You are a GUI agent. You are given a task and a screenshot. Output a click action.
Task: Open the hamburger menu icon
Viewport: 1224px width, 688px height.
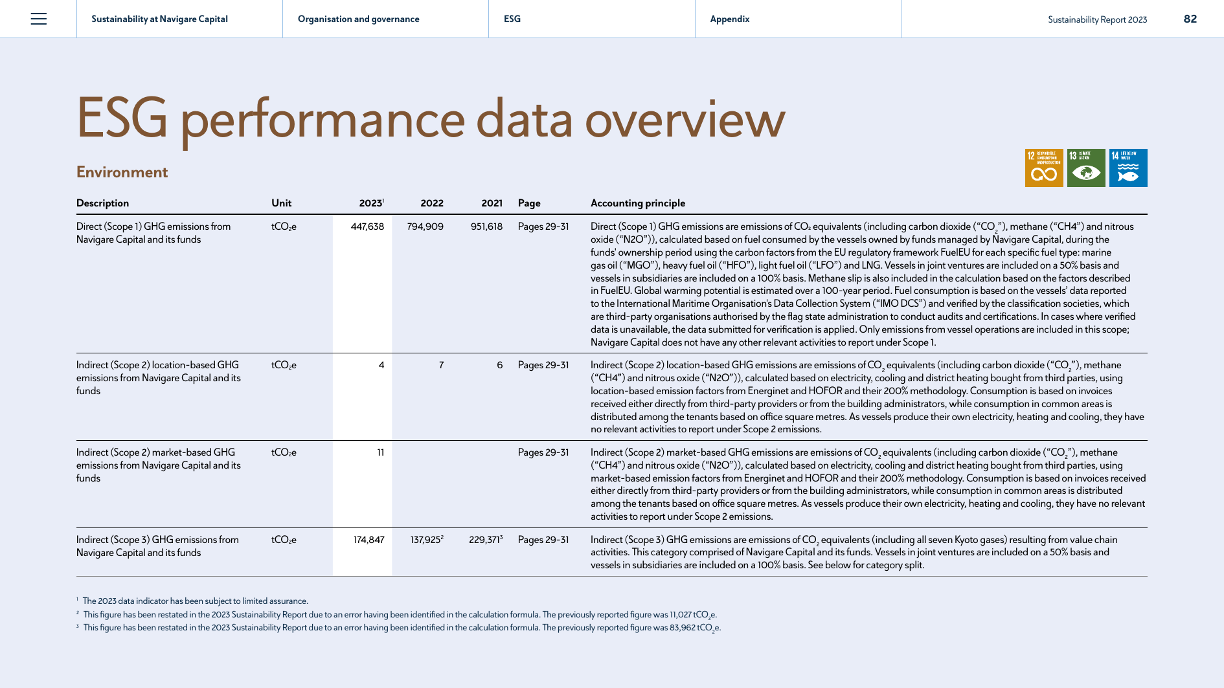point(39,19)
